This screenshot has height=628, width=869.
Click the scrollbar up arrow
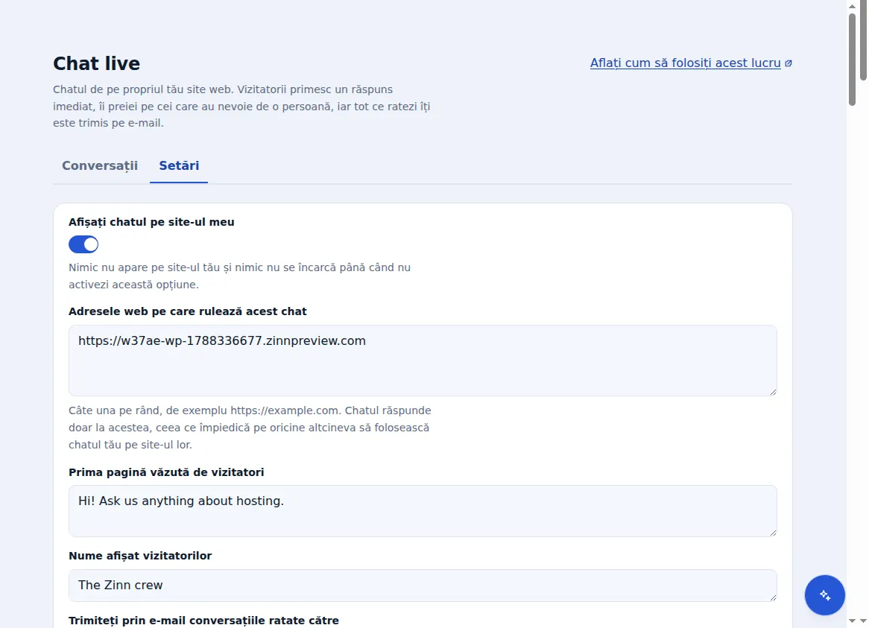click(853, 6)
